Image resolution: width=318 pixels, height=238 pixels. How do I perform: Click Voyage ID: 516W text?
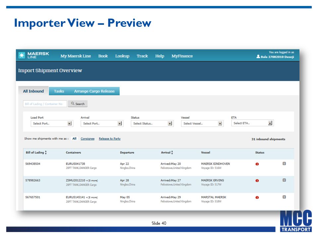pyautogui.click(x=211, y=168)
